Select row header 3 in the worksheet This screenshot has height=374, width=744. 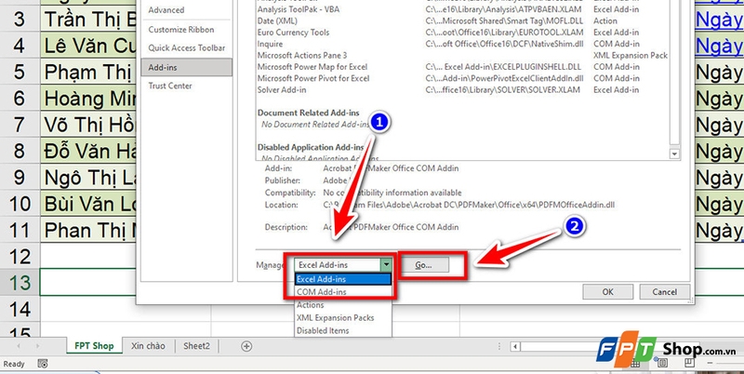click(20, 20)
